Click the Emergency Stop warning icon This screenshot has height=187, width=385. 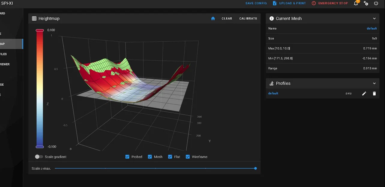point(314,3)
